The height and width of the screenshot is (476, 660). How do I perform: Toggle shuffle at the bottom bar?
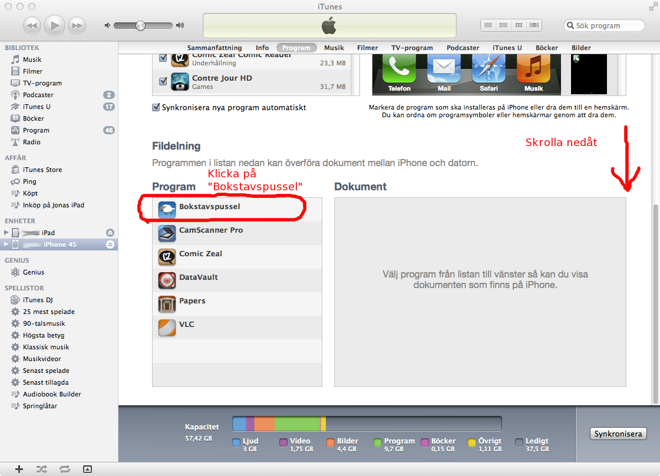click(x=42, y=469)
